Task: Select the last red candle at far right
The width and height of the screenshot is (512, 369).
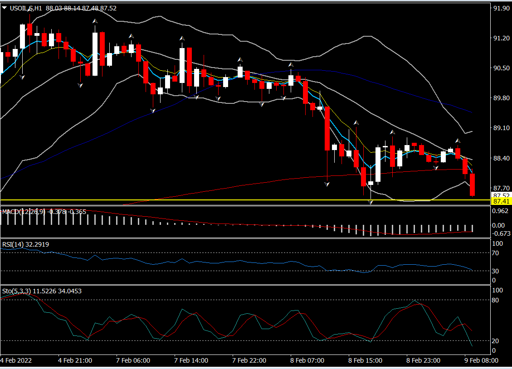Action: point(473,185)
